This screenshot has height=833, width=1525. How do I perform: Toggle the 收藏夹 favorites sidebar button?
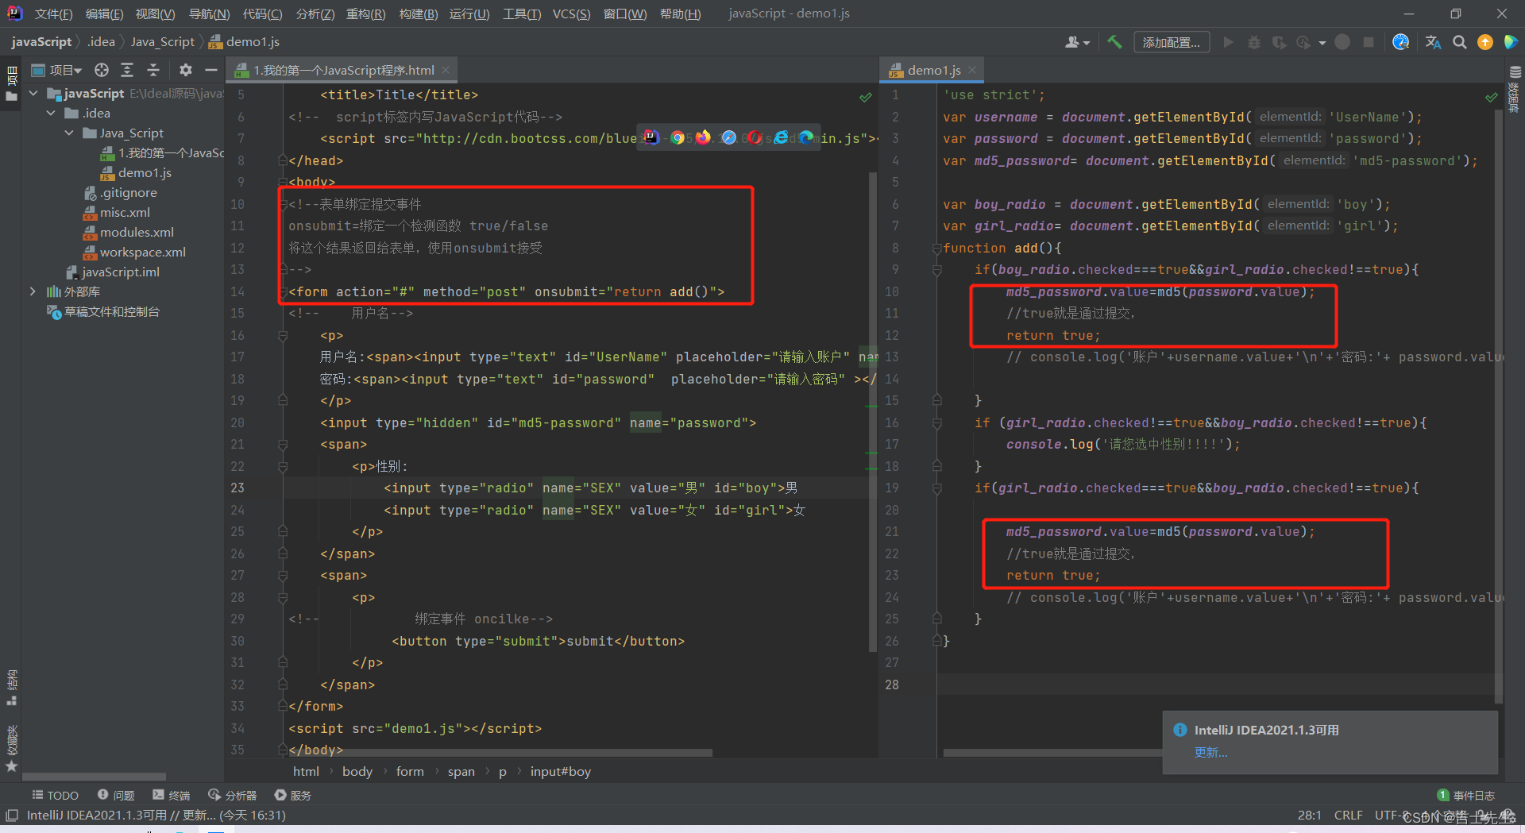pyautogui.click(x=11, y=748)
